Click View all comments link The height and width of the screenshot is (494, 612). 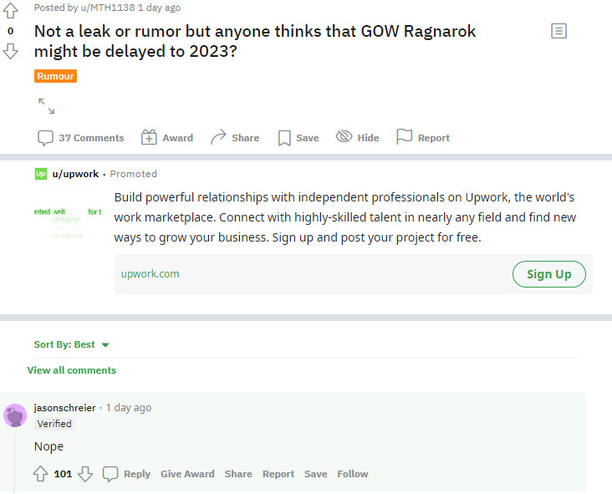(x=72, y=370)
